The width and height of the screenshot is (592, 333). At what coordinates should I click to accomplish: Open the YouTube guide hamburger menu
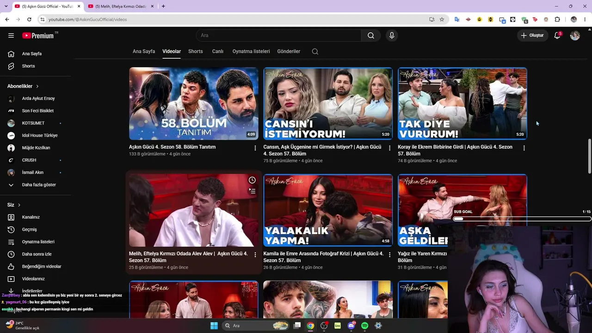click(x=11, y=36)
